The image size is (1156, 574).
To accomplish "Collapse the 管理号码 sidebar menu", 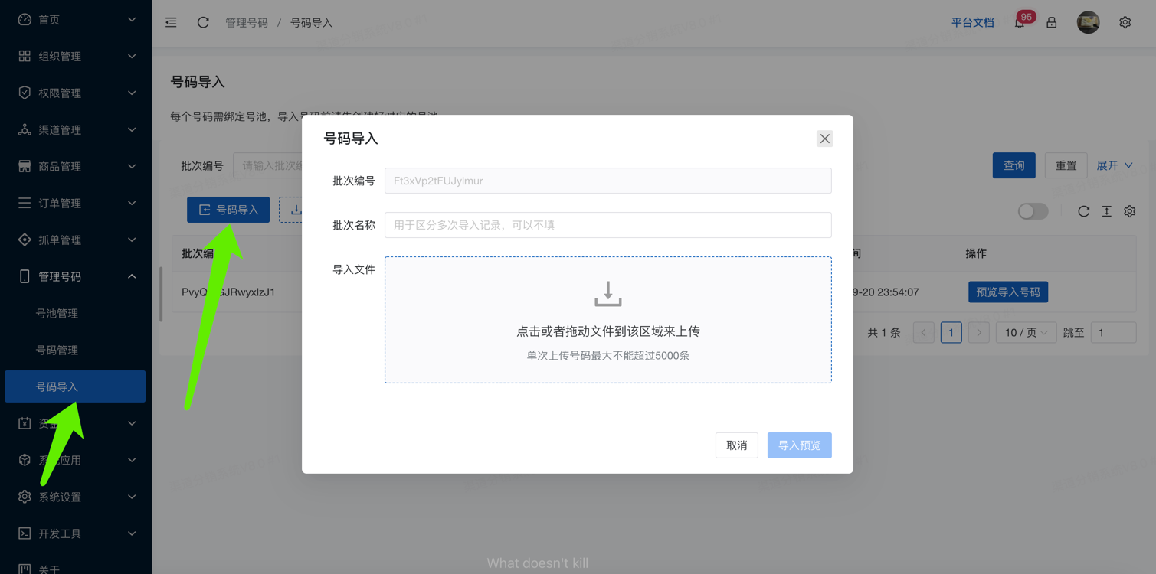I will point(75,276).
